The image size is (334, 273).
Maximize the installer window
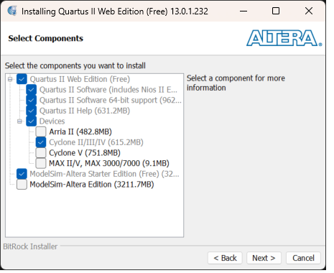pyautogui.click(x=276, y=11)
